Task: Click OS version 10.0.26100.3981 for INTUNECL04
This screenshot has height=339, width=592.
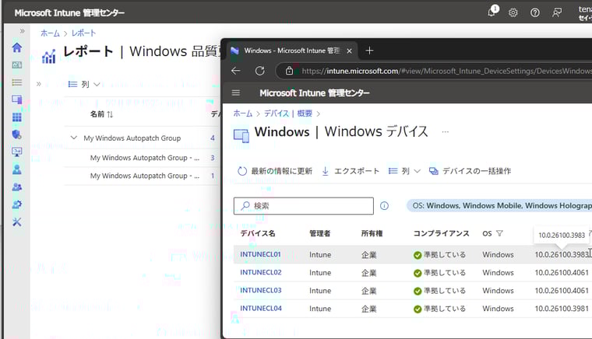Action: [562, 309]
